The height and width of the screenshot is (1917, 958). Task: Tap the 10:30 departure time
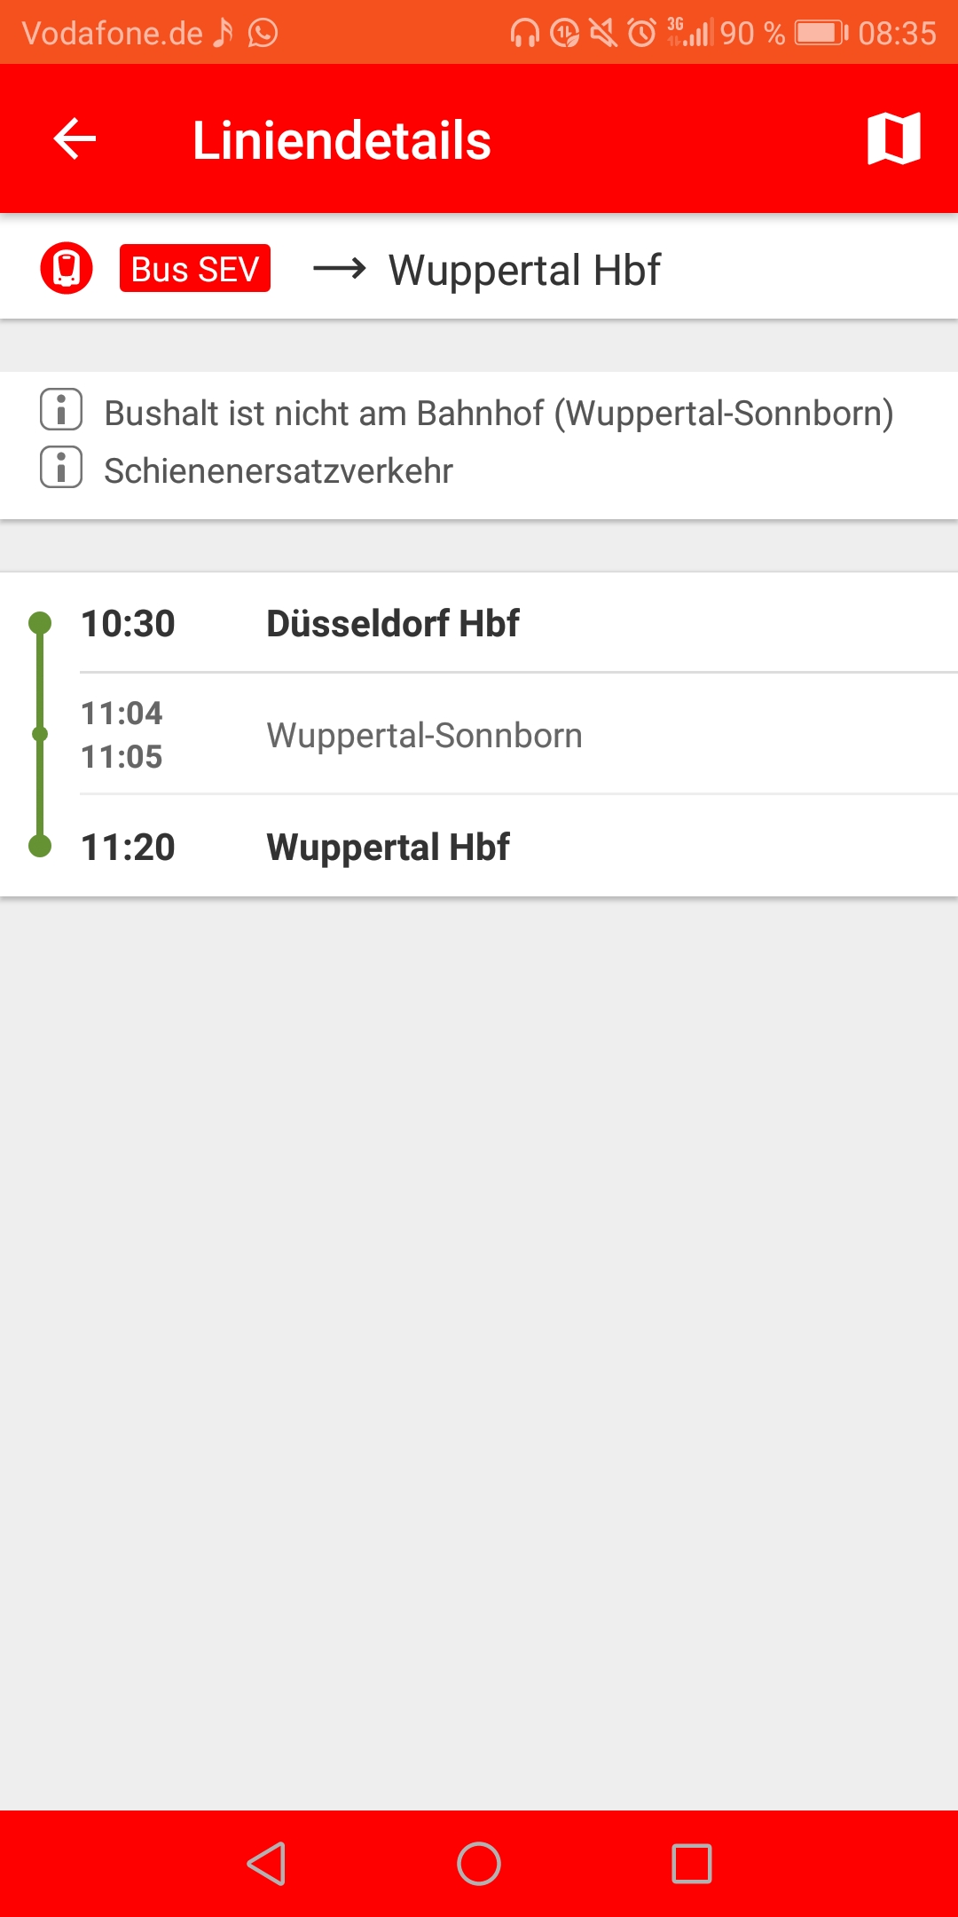[x=128, y=623]
